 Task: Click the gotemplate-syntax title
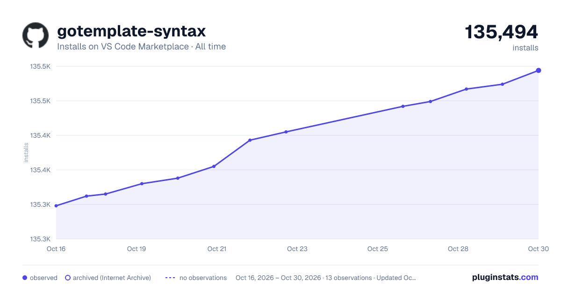[131, 31]
